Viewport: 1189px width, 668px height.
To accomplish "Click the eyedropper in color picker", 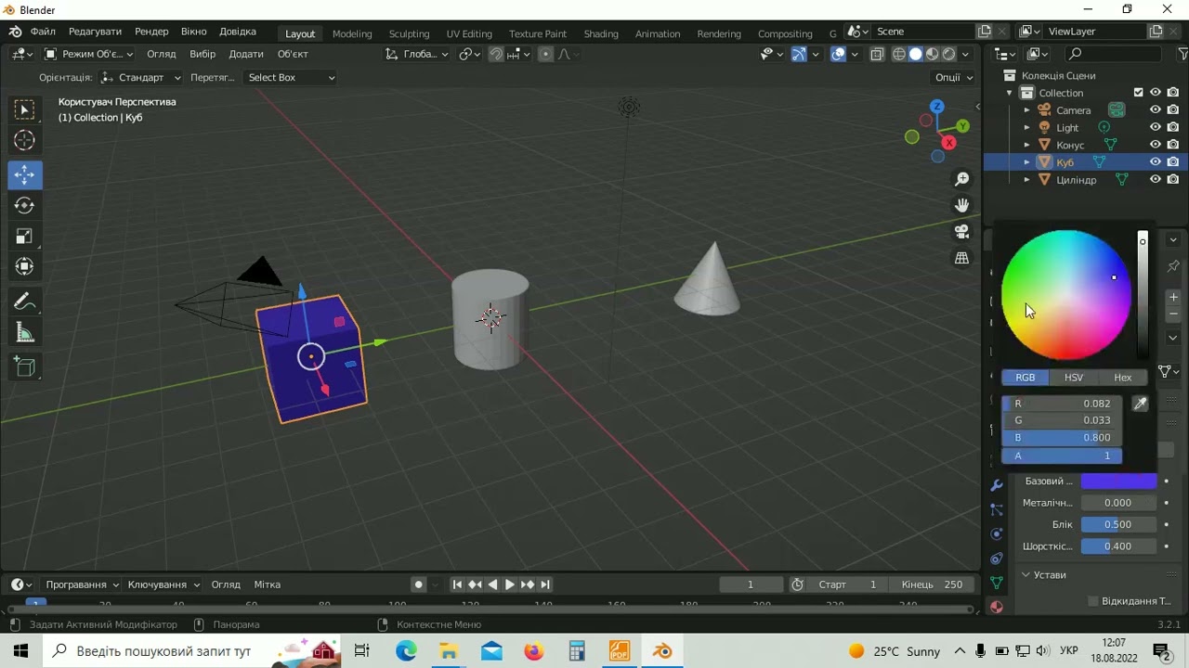I will [1140, 404].
